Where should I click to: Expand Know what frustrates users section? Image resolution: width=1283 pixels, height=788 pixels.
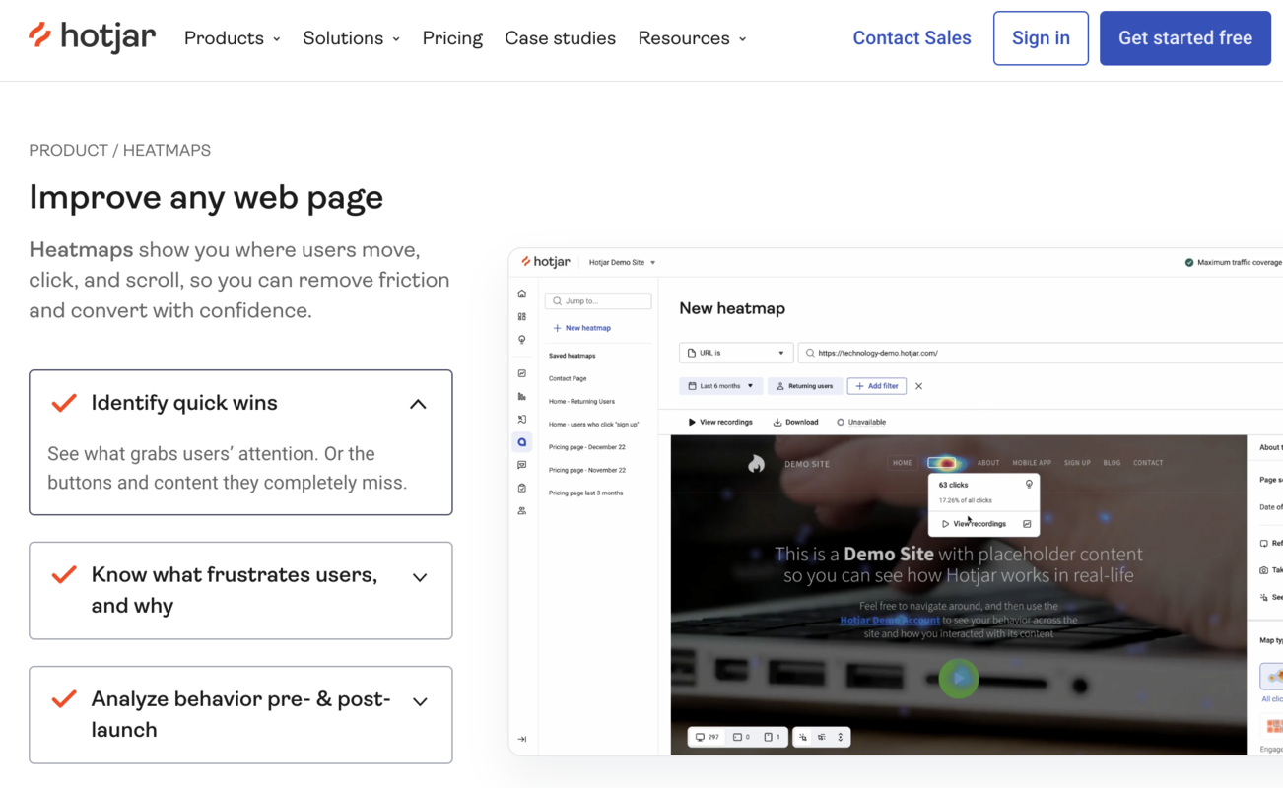[x=420, y=577]
